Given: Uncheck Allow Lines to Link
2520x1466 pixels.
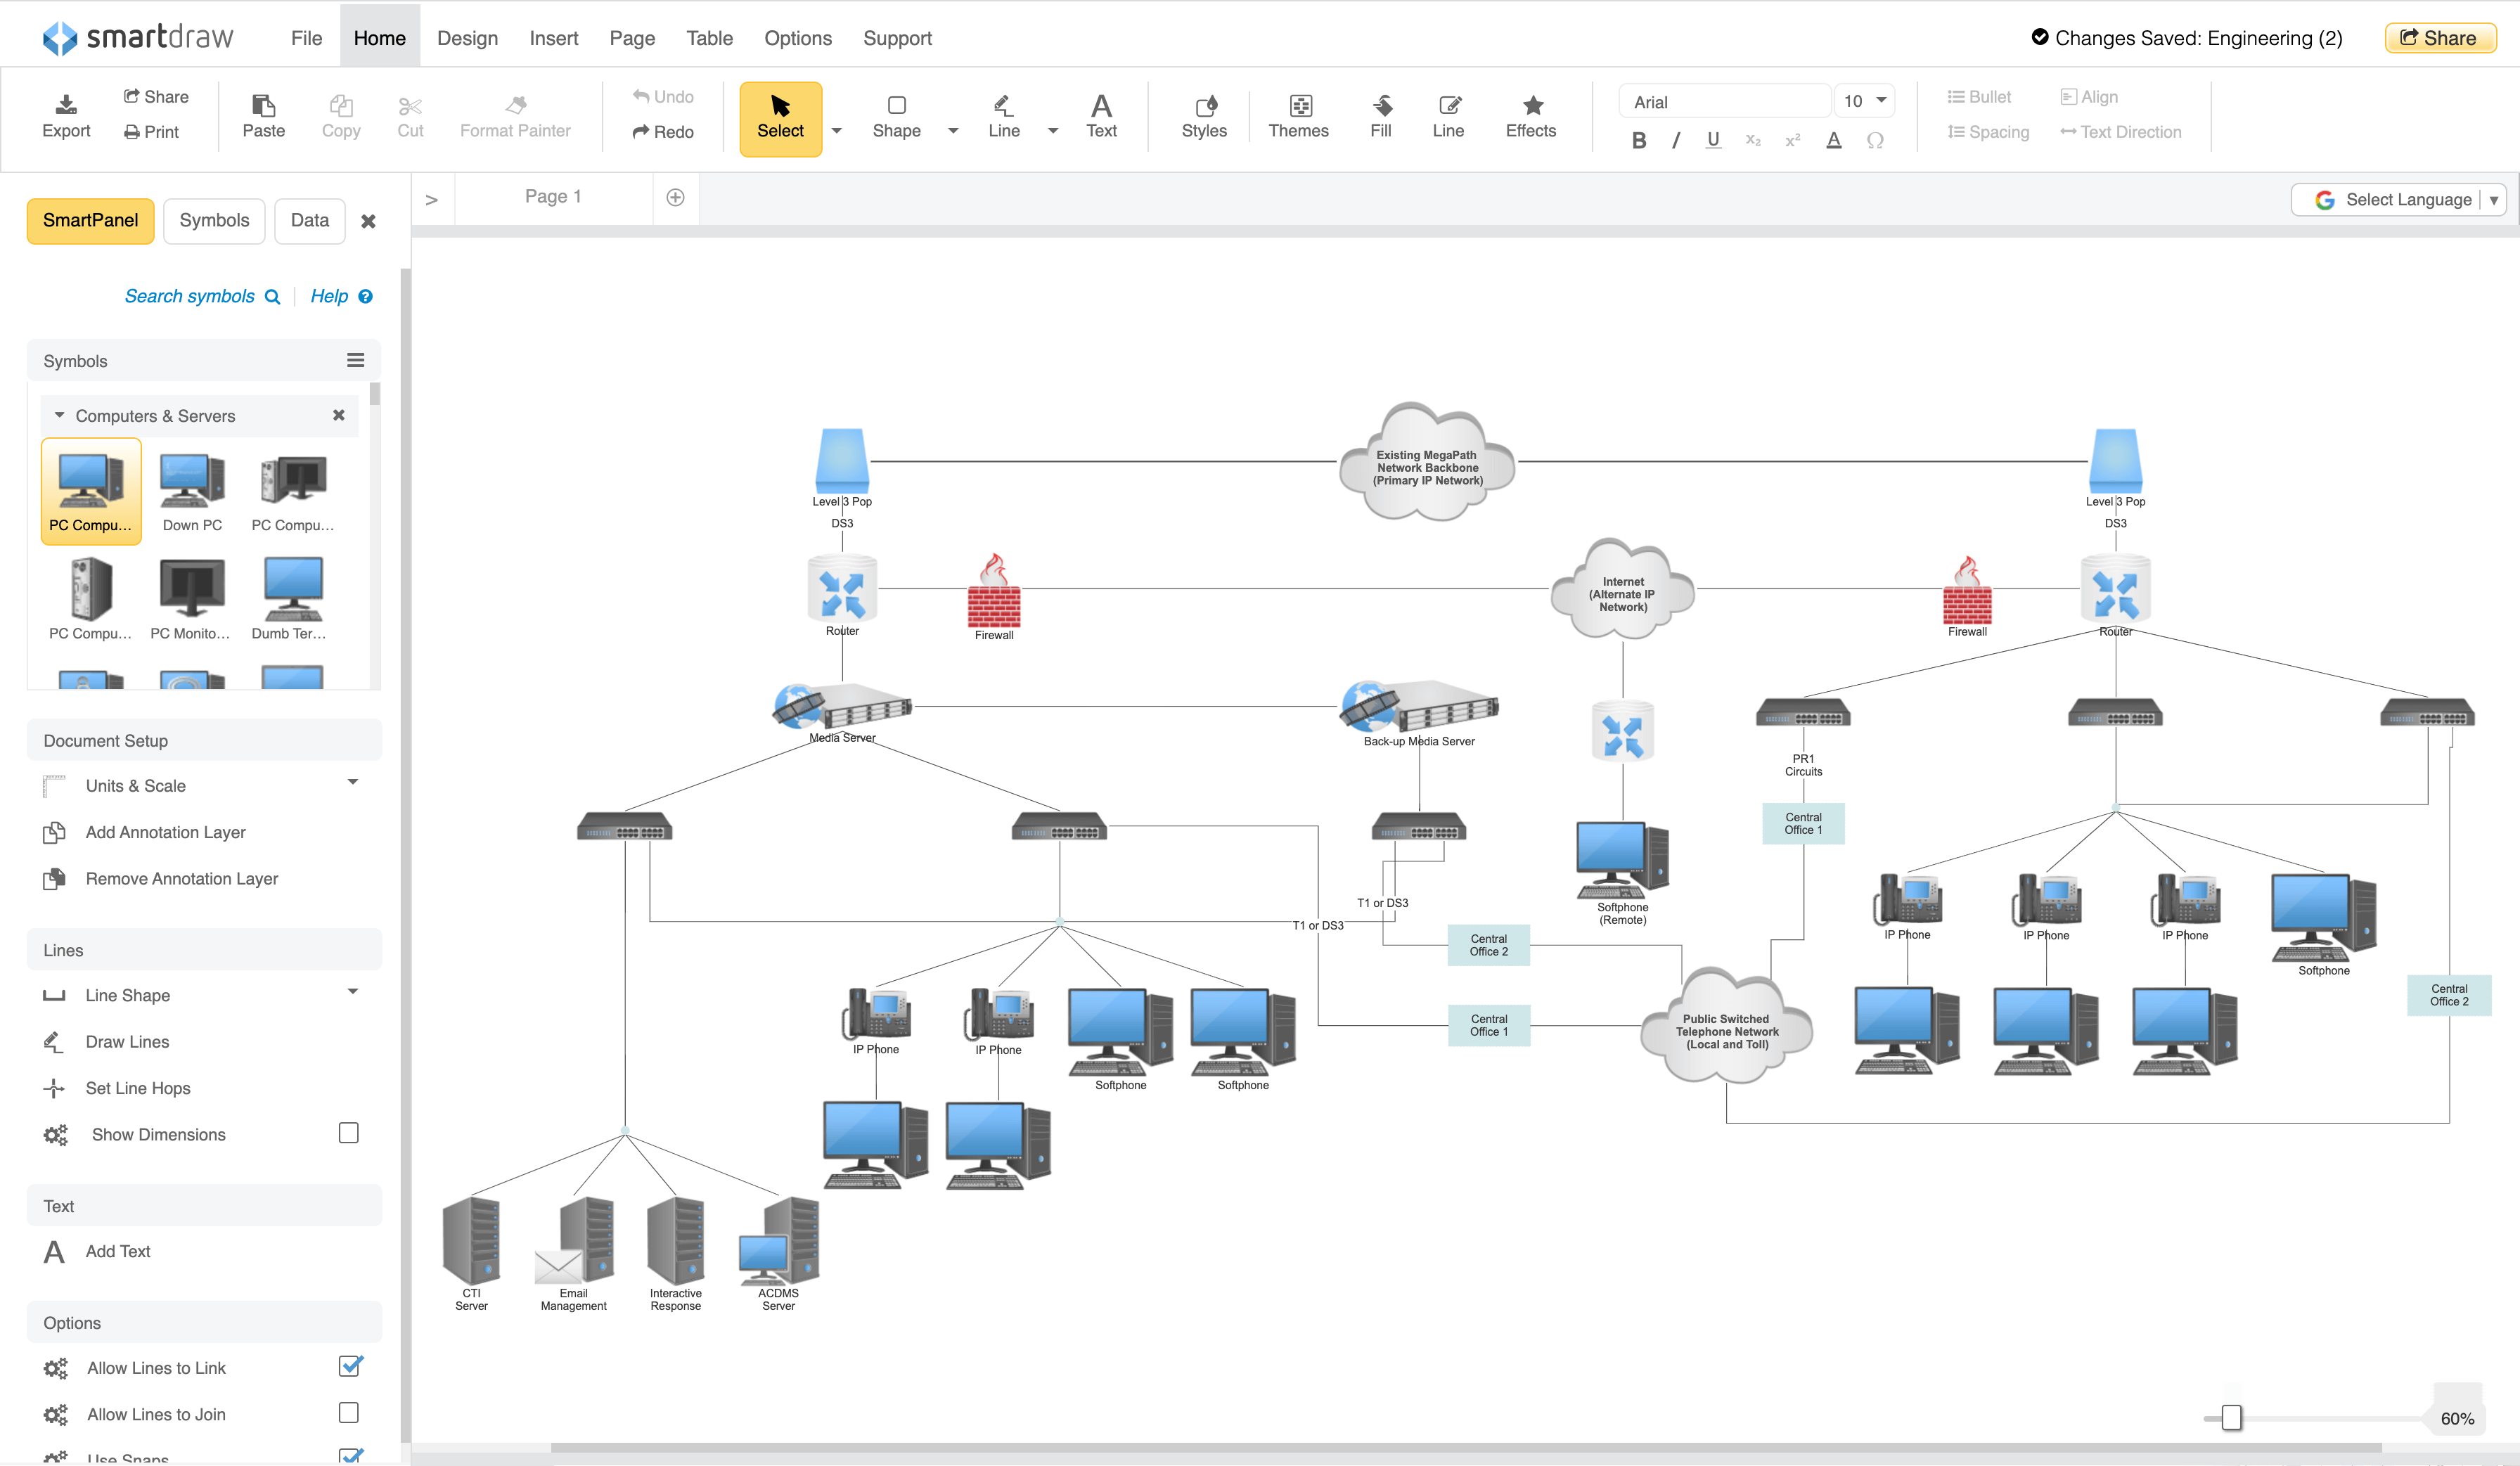Looking at the screenshot, I should coord(349,1366).
